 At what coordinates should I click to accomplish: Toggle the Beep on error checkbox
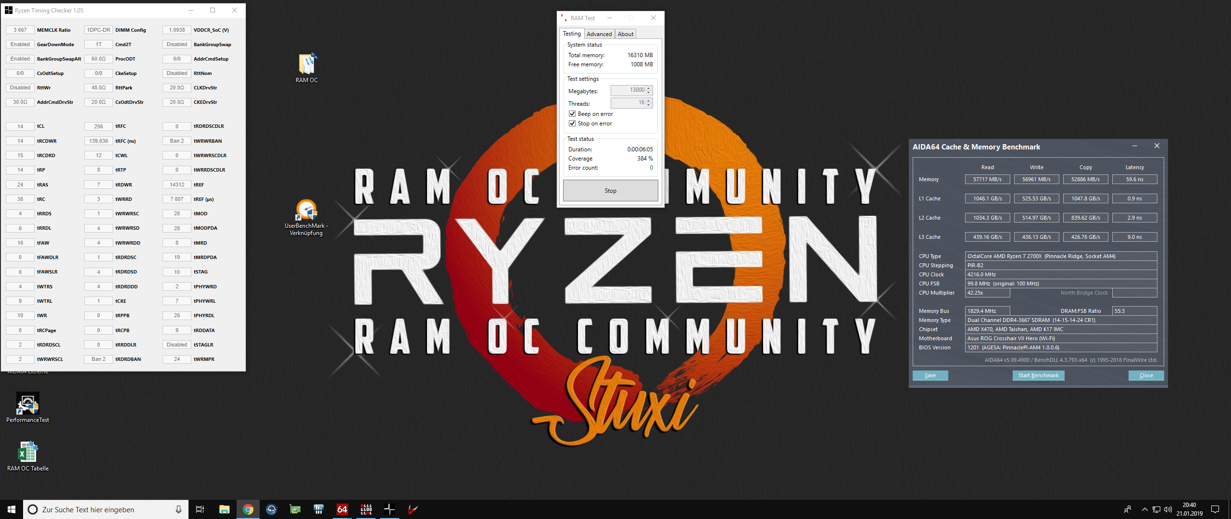(572, 114)
